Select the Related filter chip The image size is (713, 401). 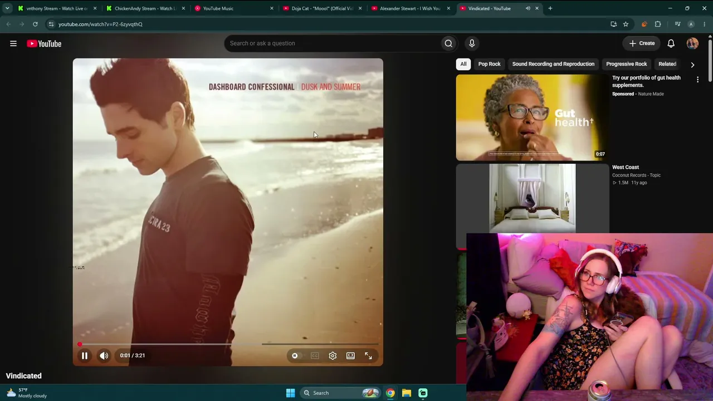(x=667, y=64)
